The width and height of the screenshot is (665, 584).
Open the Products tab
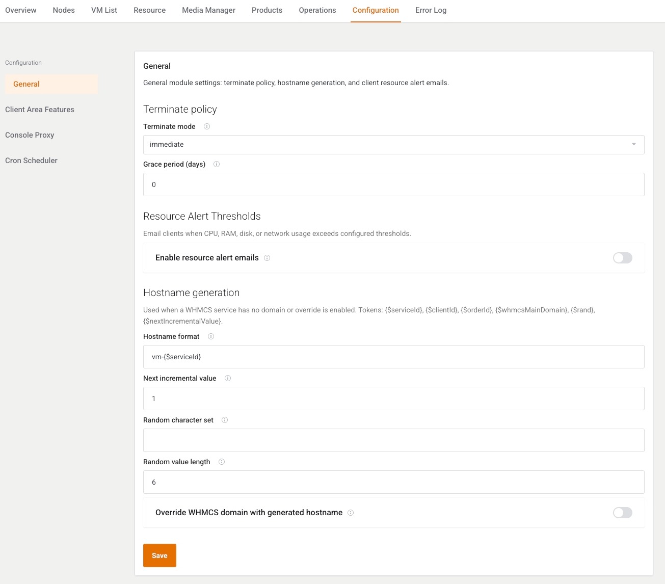pos(267,10)
